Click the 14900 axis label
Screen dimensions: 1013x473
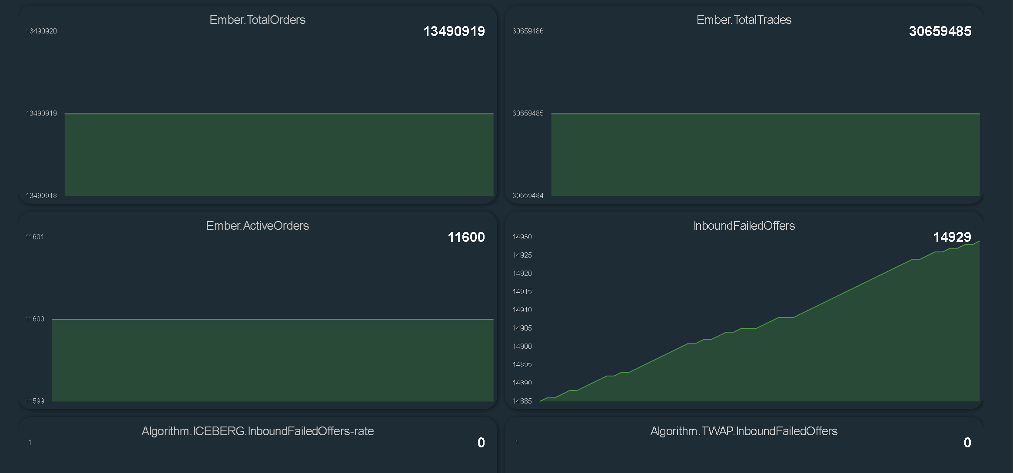click(x=522, y=347)
